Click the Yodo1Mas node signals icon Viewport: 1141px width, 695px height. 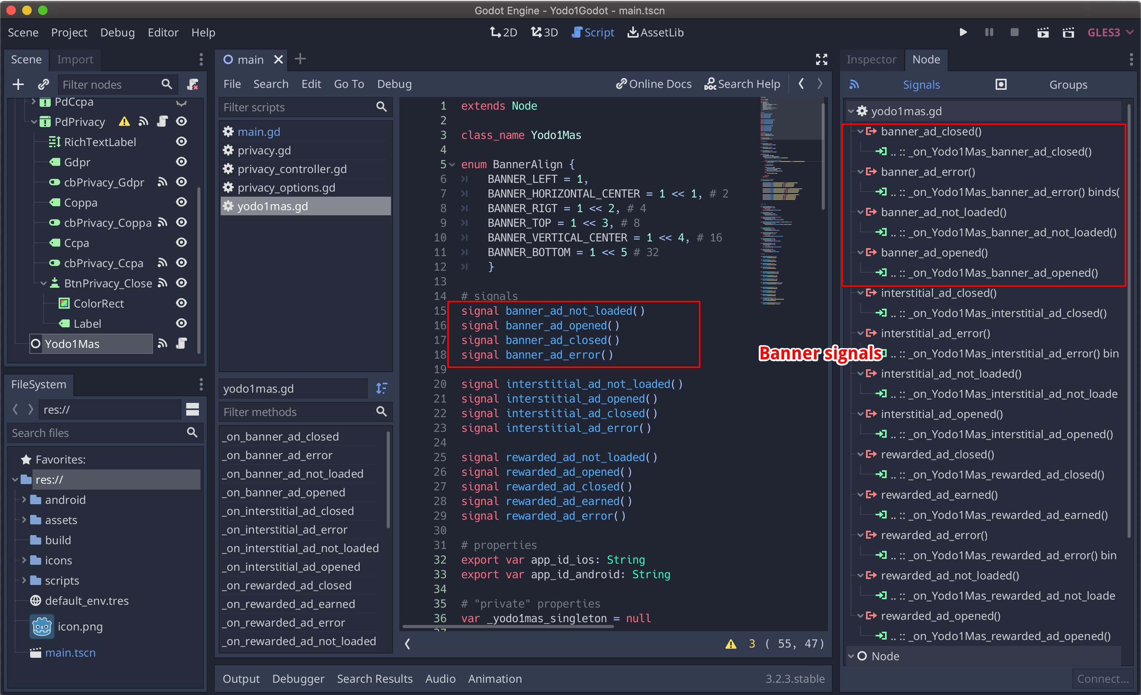162,344
